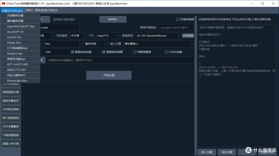Open the 嵌入字幕 dropdown showing 硬字幕嵌入
This screenshot has width=279, height=156.
[x=159, y=44]
